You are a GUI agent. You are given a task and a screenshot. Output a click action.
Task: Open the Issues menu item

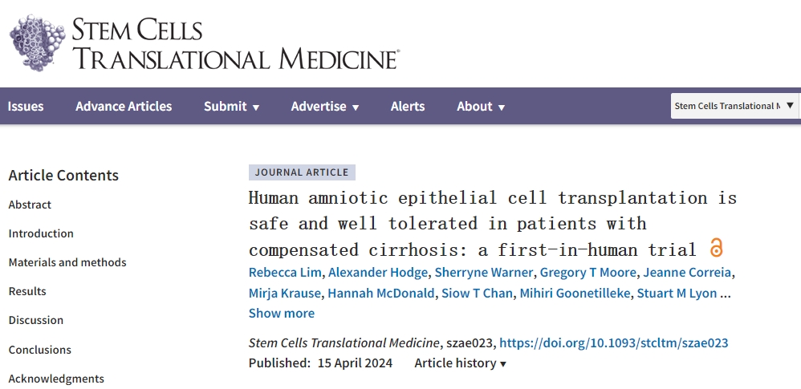click(x=26, y=106)
